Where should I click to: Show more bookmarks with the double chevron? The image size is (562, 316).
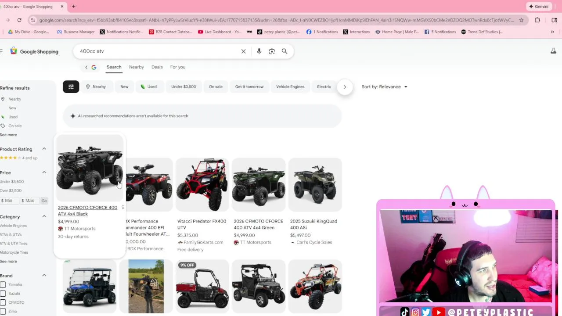552,32
